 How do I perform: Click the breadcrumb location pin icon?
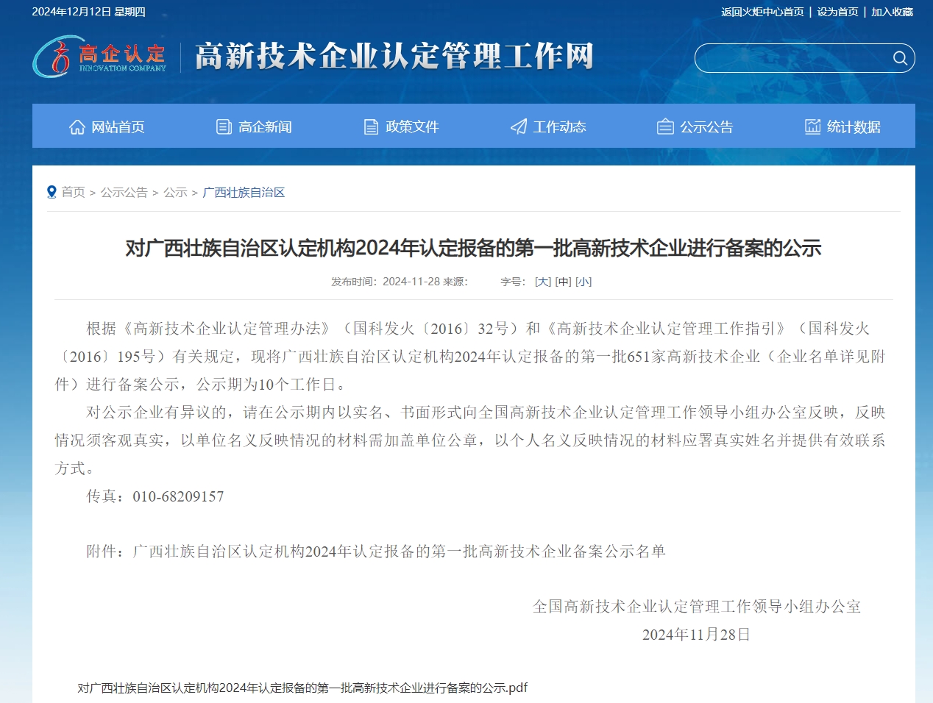[x=52, y=193]
